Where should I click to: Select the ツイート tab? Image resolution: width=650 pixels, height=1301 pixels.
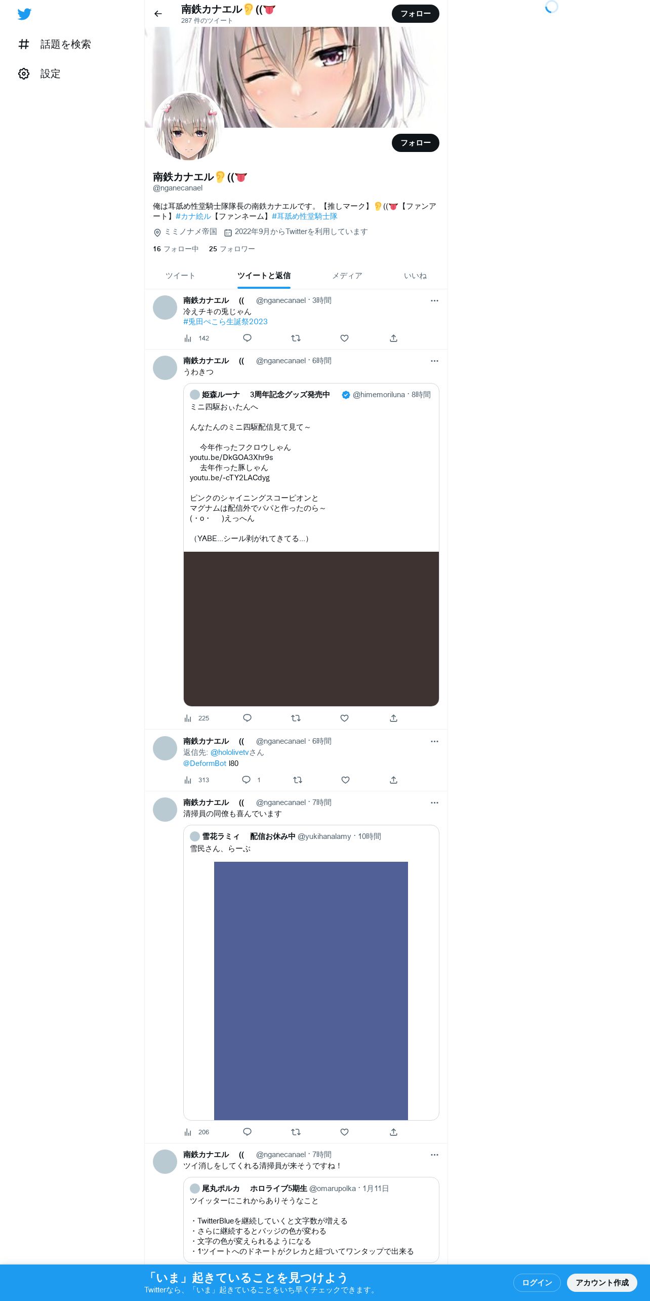[x=180, y=276]
